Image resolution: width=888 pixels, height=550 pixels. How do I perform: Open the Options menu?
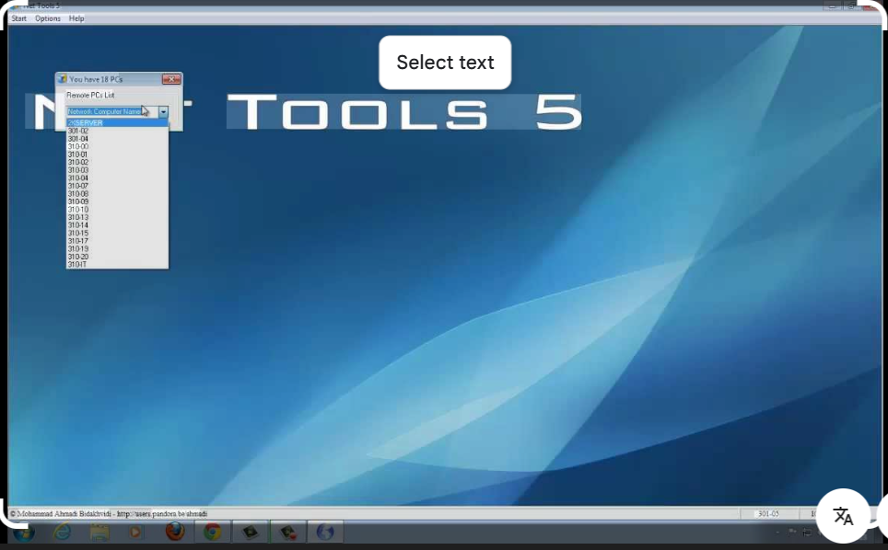[x=47, y=17]
